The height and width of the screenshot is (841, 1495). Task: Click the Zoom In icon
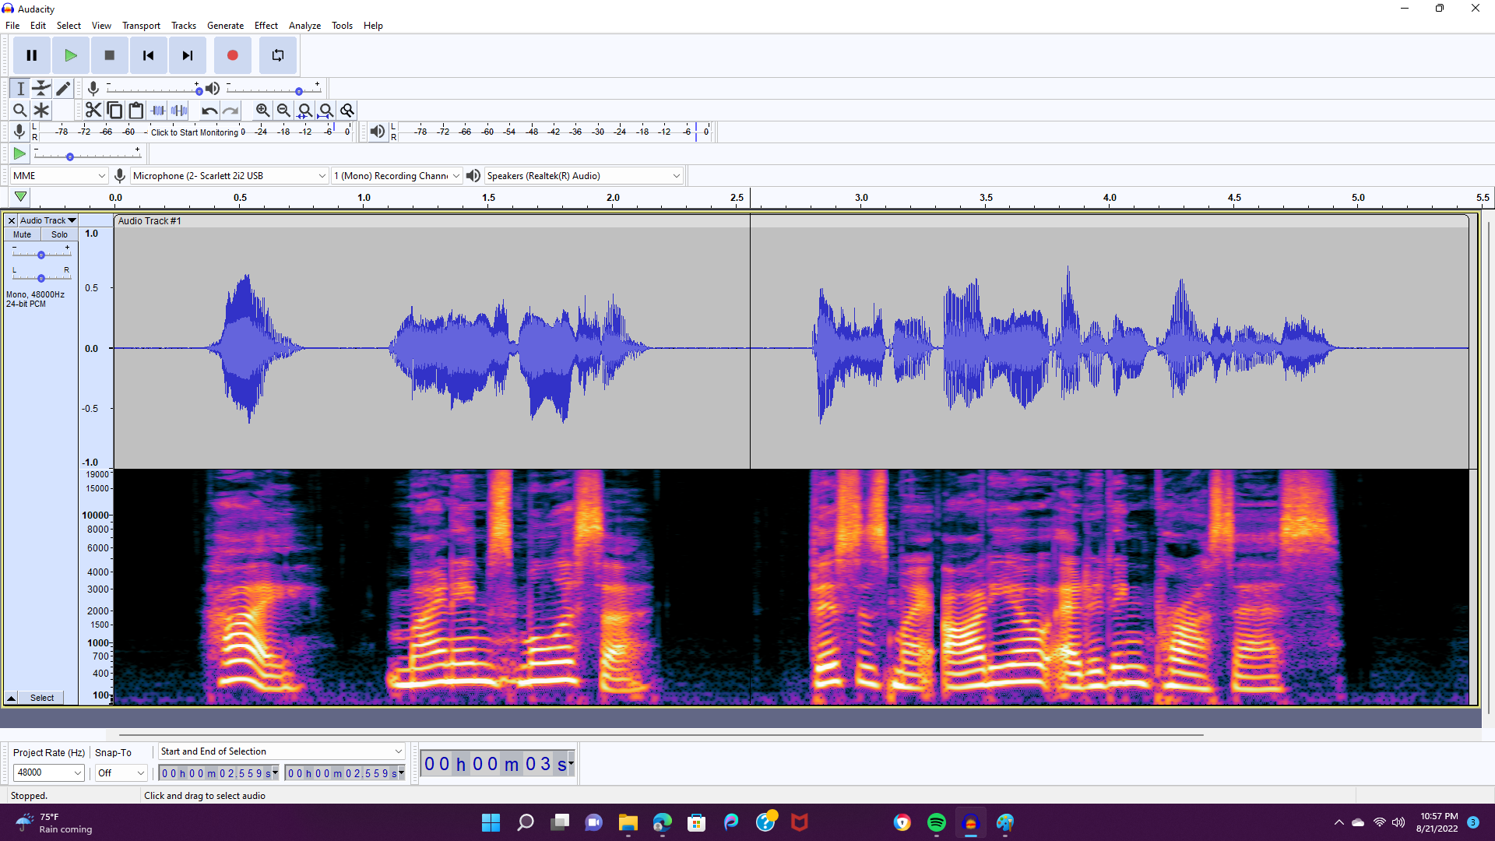click(x=262, y=110)
